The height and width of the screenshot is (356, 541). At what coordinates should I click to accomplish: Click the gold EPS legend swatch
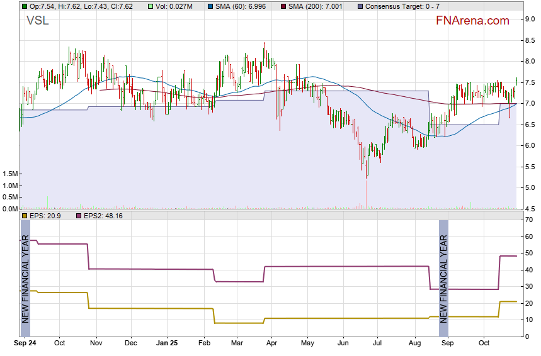[25, 216]
